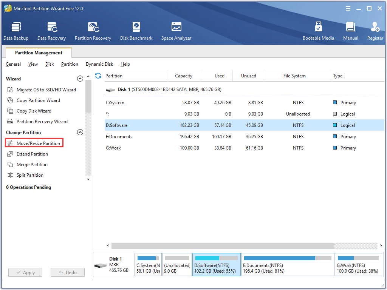Sort by Unused column header
The width and height of the screenshot is (387, 290).
pyautogui.click(x=248, y=76)
